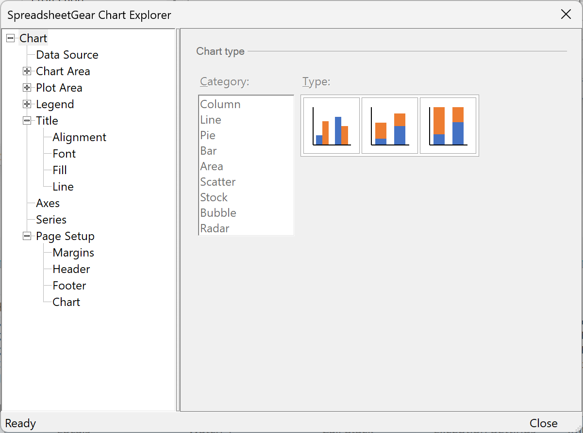Select Data Source in the tree
583x433 pixels.
[67, 54]
